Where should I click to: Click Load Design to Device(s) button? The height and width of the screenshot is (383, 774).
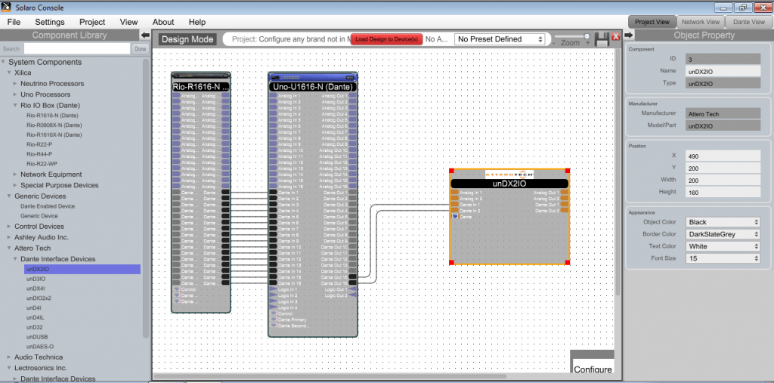[387, 39]
